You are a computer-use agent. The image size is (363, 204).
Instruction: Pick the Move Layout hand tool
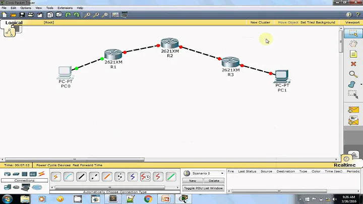point(353,43)
